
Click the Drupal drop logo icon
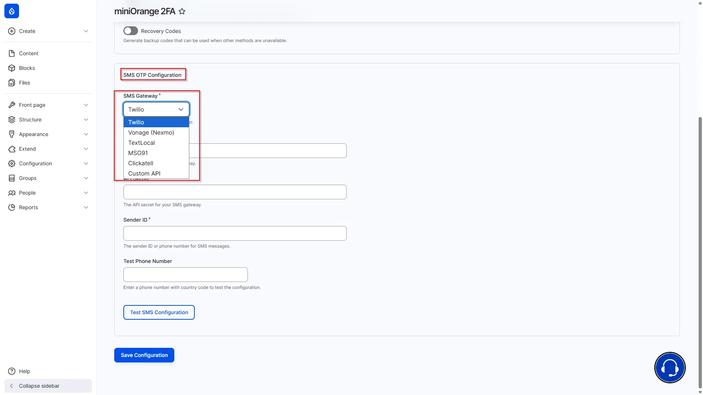coord(12,11)
